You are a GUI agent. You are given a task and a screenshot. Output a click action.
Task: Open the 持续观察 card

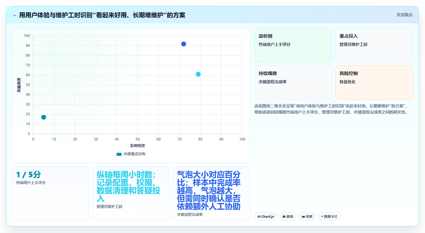click(293, 83)
